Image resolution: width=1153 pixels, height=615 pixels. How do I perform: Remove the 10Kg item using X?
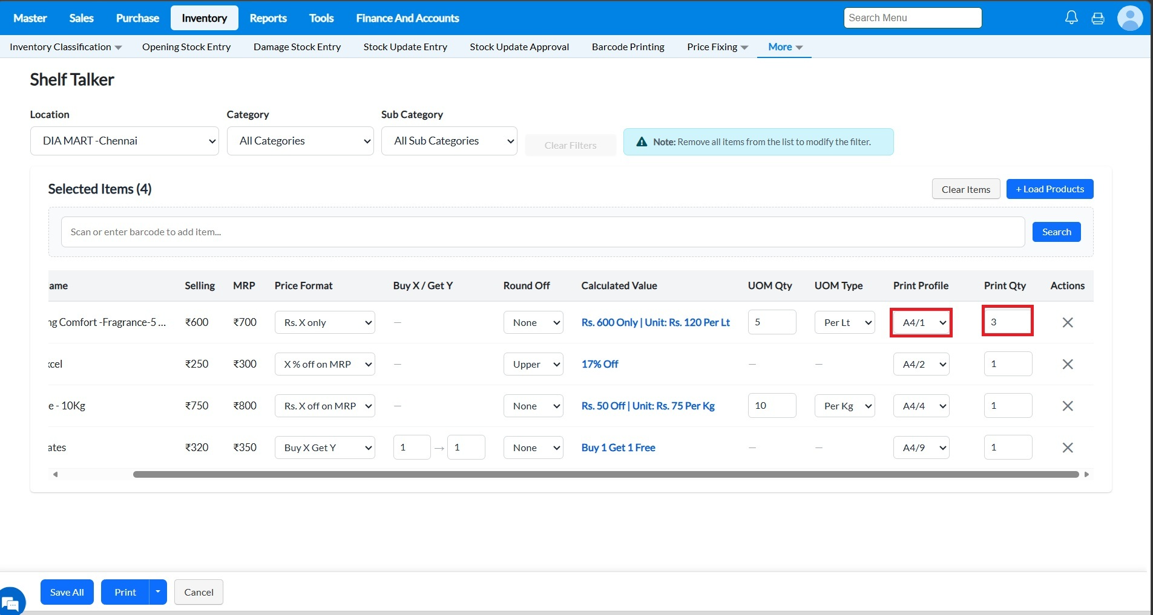point(1067,406)
